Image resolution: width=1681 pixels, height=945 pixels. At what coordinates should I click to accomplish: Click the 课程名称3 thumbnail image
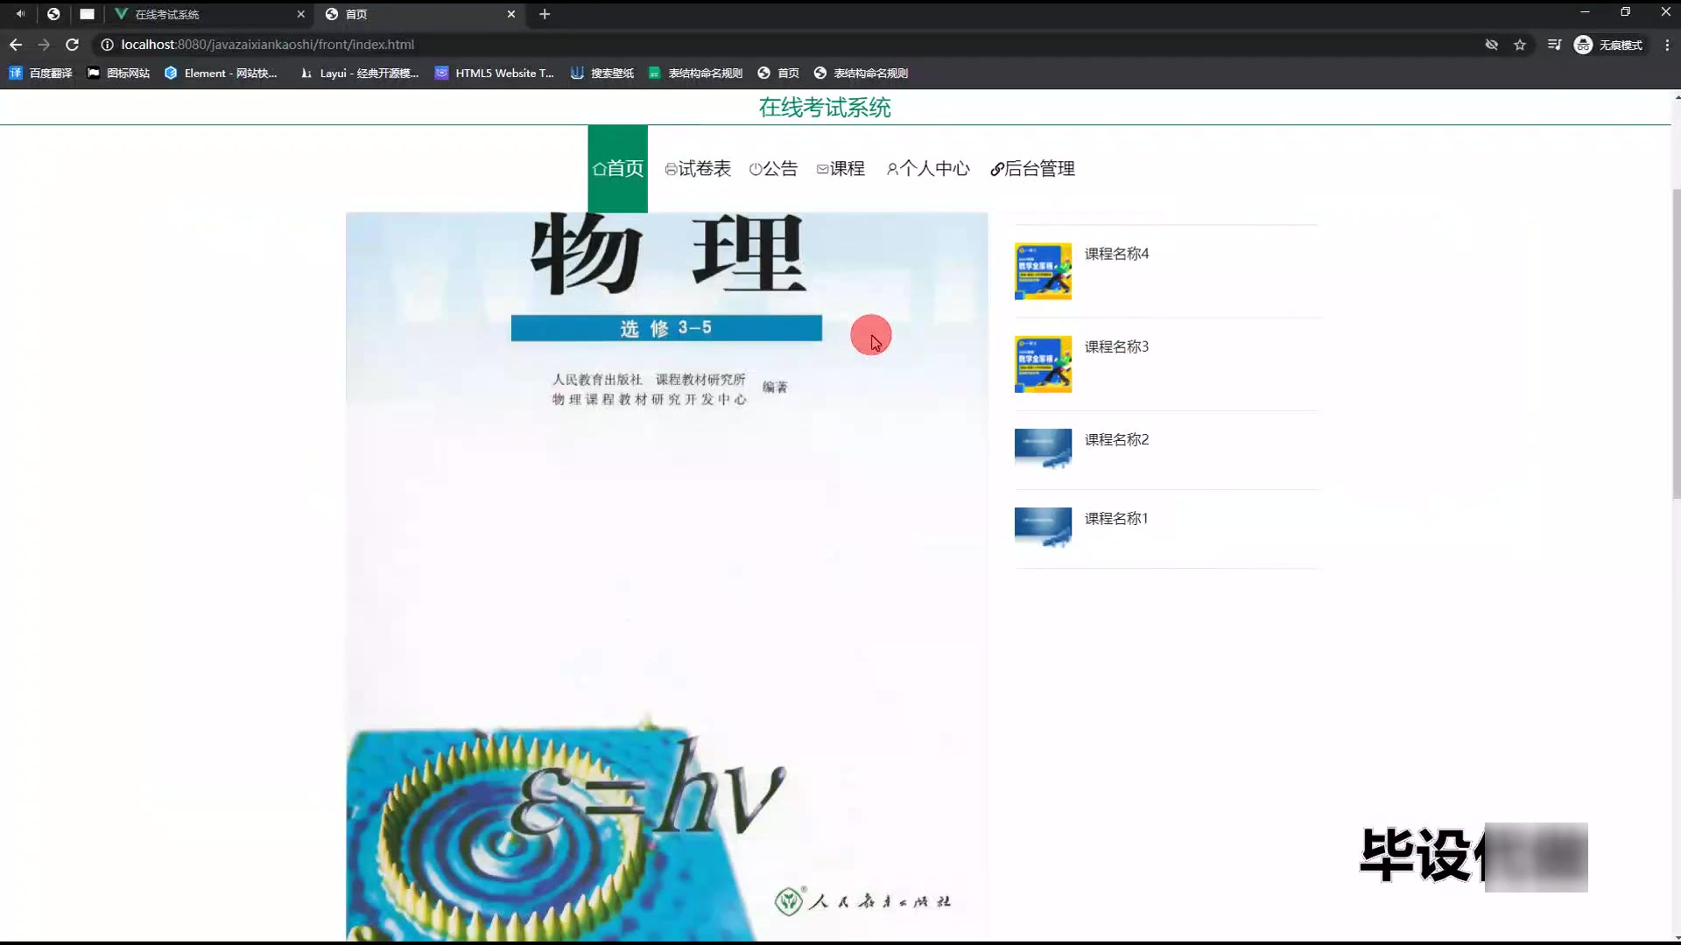(x=1043, y=364)
